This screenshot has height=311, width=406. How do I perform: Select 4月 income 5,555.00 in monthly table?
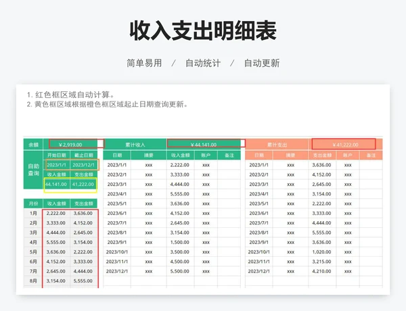pyautogui.click(x=56, y=242)
